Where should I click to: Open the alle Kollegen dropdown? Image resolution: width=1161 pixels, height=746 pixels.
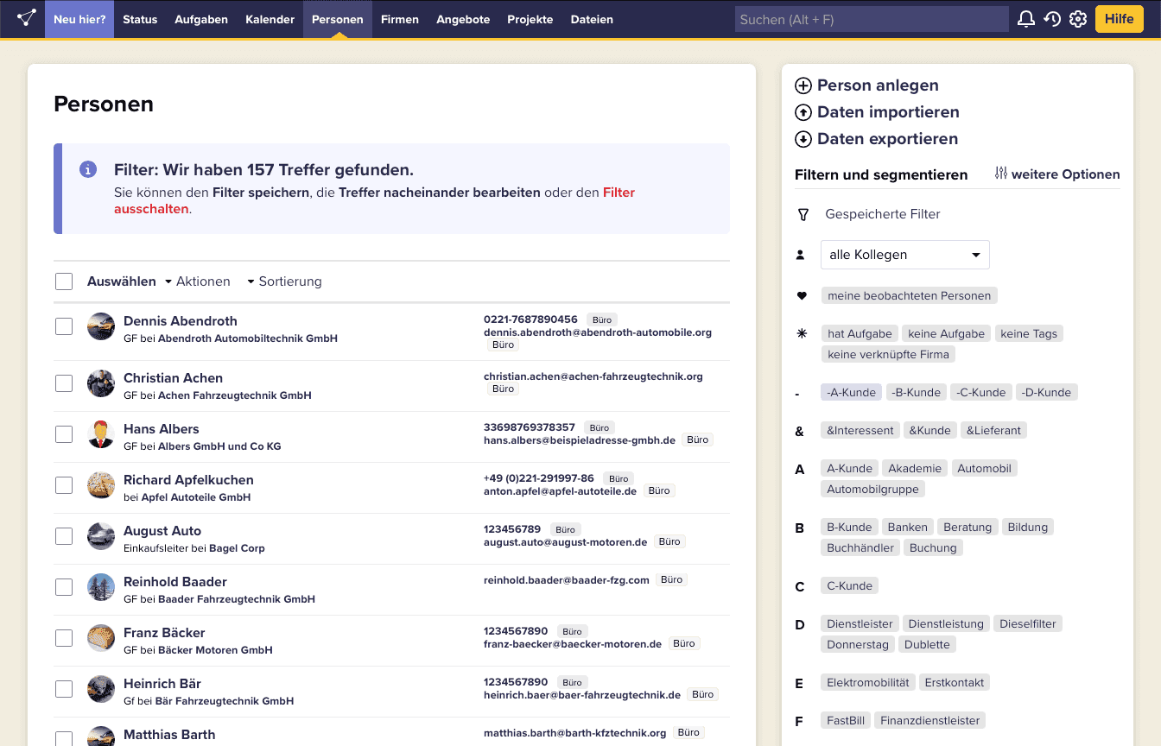point(904,255)
